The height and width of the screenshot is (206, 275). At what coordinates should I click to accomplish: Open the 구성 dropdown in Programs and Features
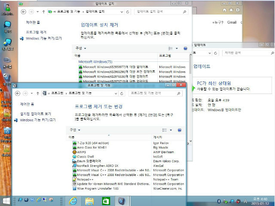click(75, 130)
